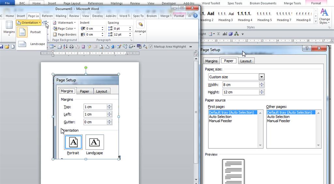
Task: Adjust the Spacing Before spinner arrows
Action: 130,29
